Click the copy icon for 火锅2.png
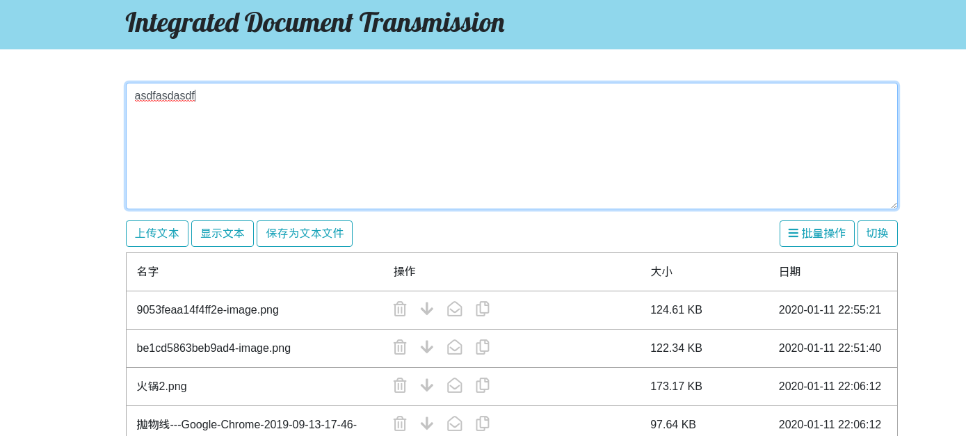Screen dimensions: 966x436 pos(483,386)
